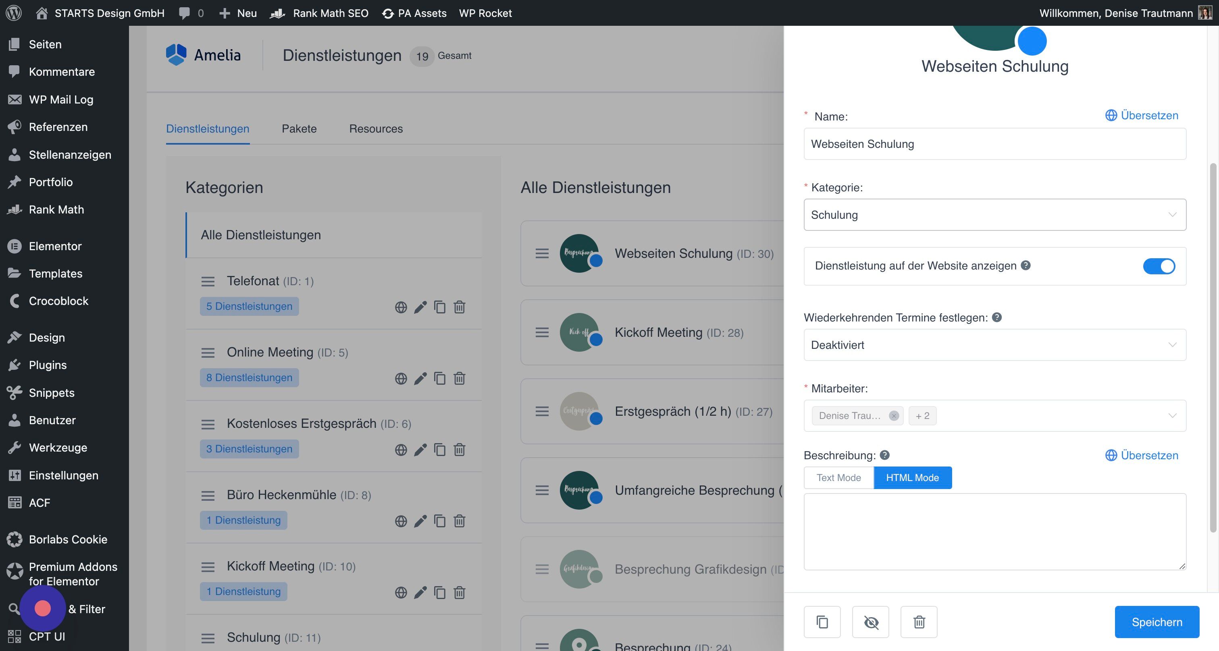
Task: Duplicate the Büro Heckenmühle category
Action: point(440,521)
